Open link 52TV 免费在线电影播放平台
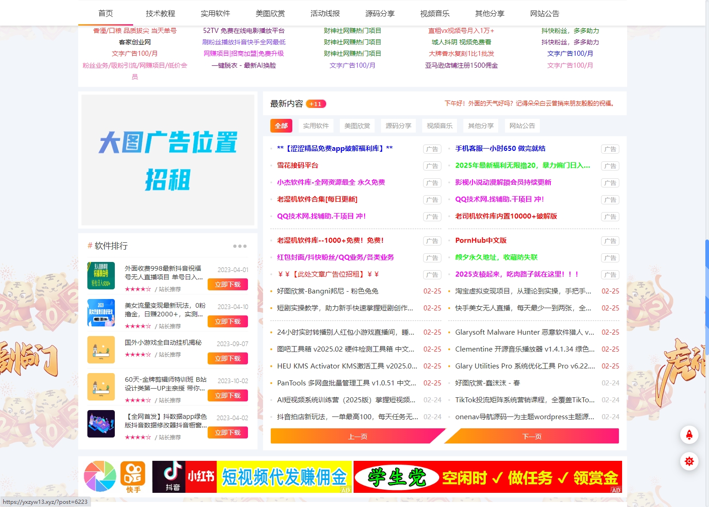 point(244,31)
